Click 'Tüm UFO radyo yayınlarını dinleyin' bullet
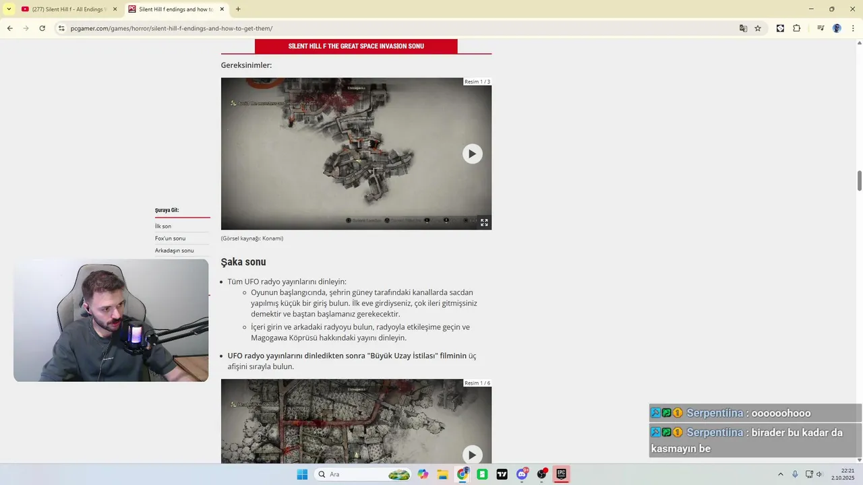The image size is (863, 485). pyautogui.click(x=287, y=282)
